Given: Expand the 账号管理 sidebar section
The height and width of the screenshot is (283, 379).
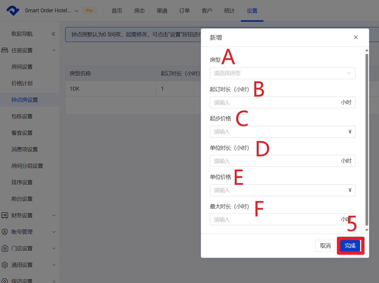Looking at the screenshot, I should click(x=54, y=232).
